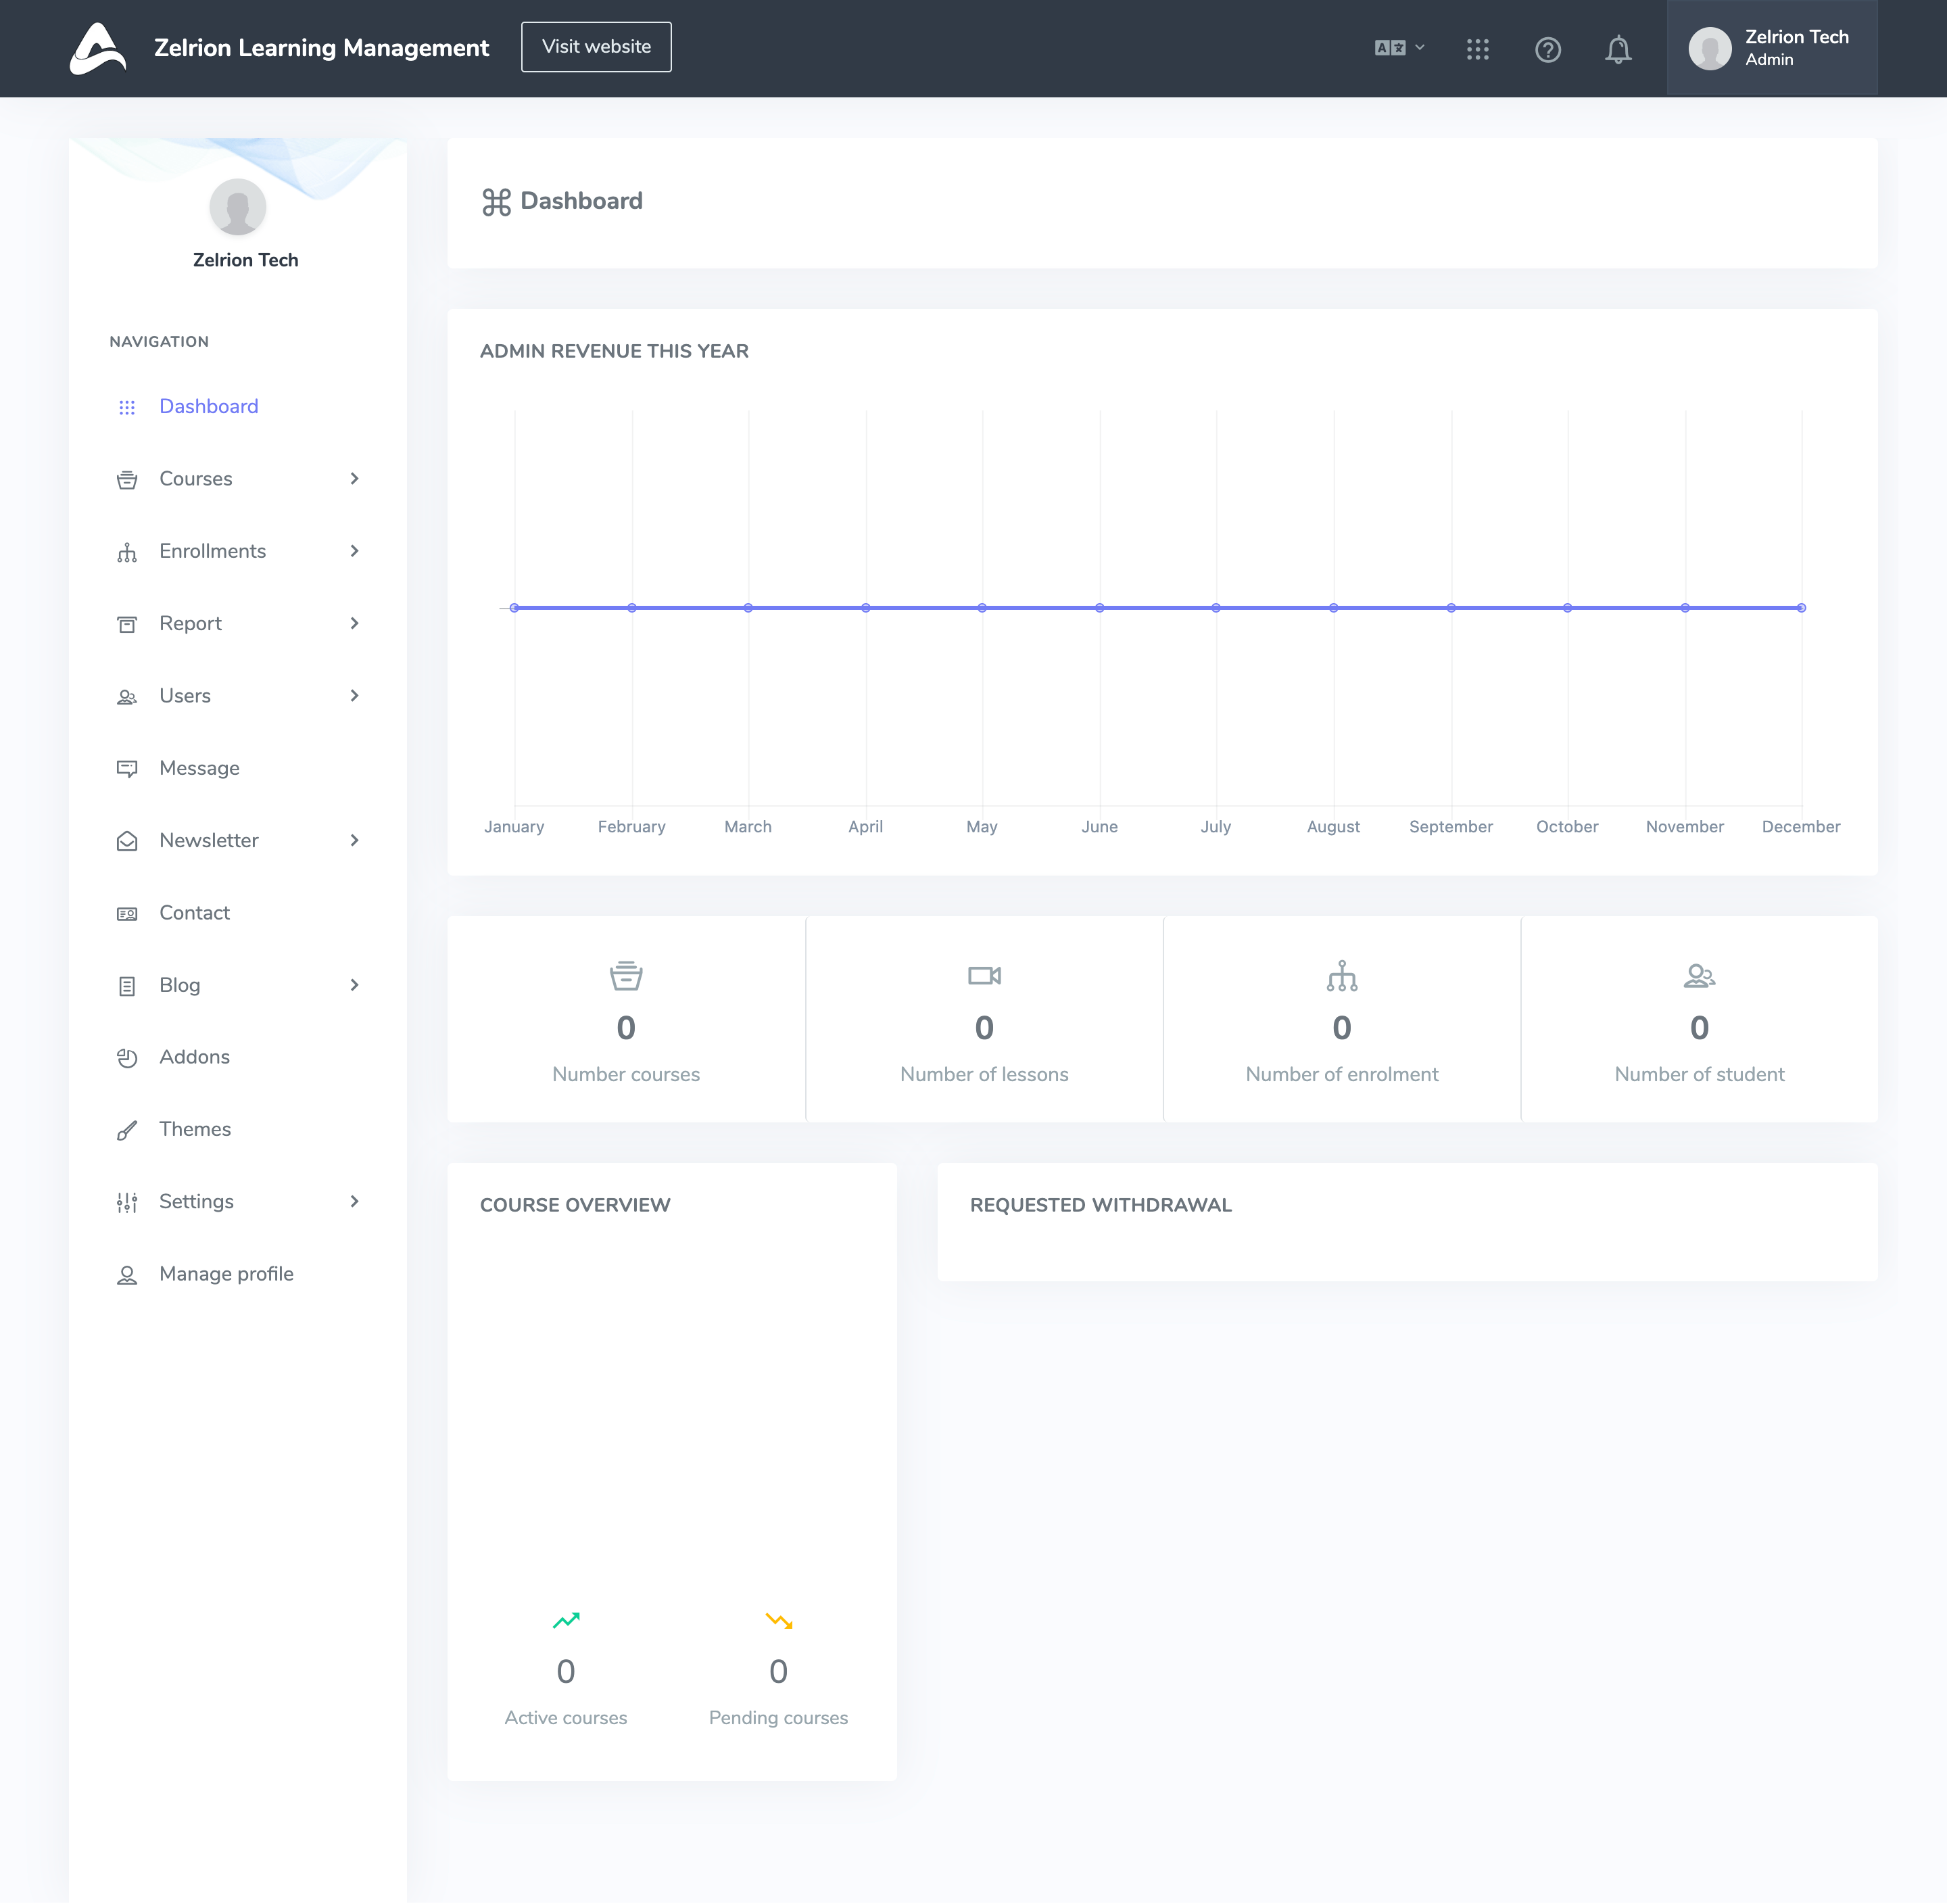Expand the Report menu chevron

(x=354, y=624)
